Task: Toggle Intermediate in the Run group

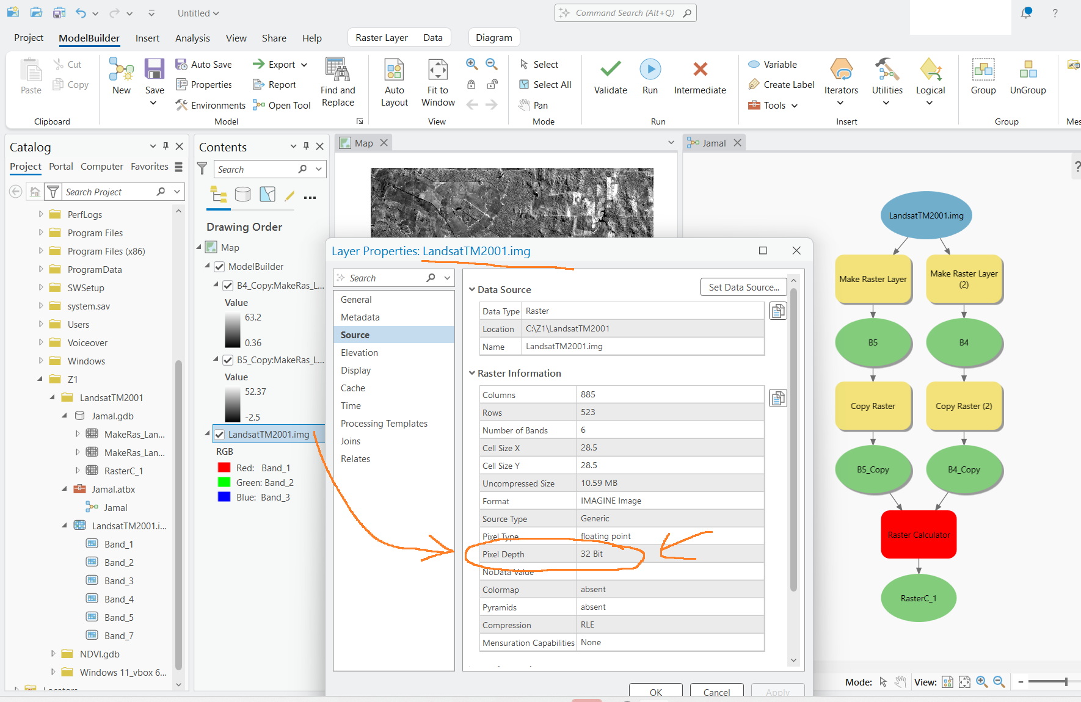Action: coord(700,76)
